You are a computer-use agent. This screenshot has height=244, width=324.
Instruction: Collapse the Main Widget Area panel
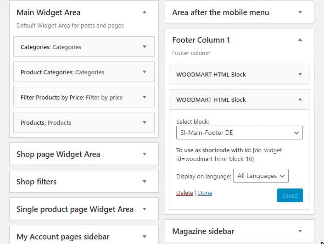[145, 12]
